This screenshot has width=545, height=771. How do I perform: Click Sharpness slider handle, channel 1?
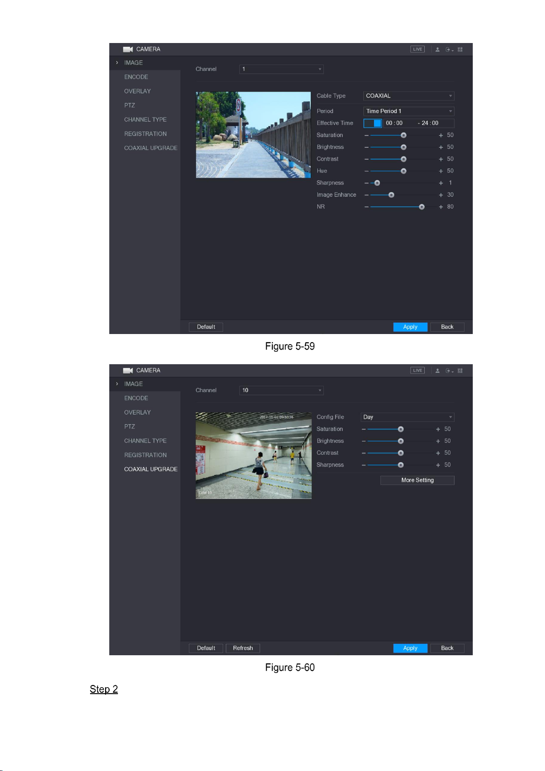click(377, 183)
